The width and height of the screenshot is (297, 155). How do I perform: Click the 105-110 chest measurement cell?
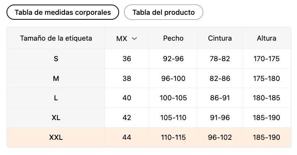click(173, 118)
